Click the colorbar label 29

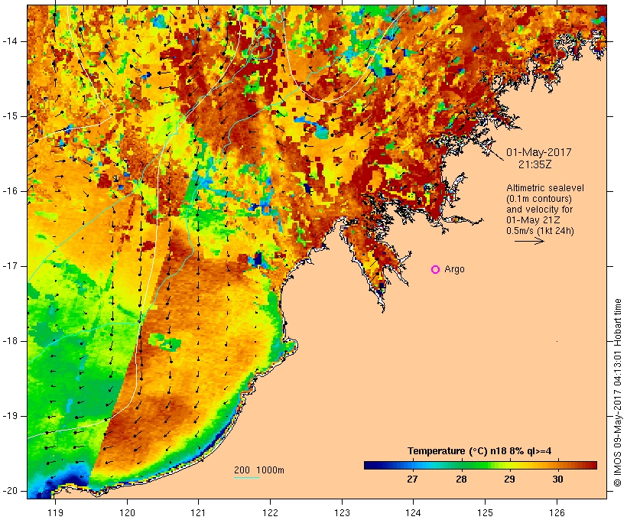pos(509,479)
